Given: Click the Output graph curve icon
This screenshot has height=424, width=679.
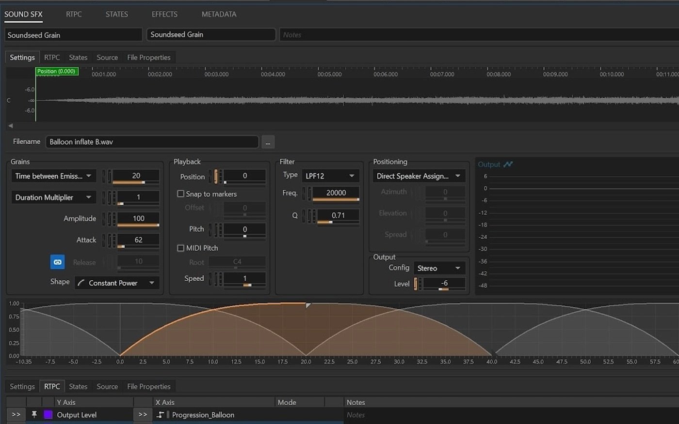Looking at the screenshot, I should (508, 164).
